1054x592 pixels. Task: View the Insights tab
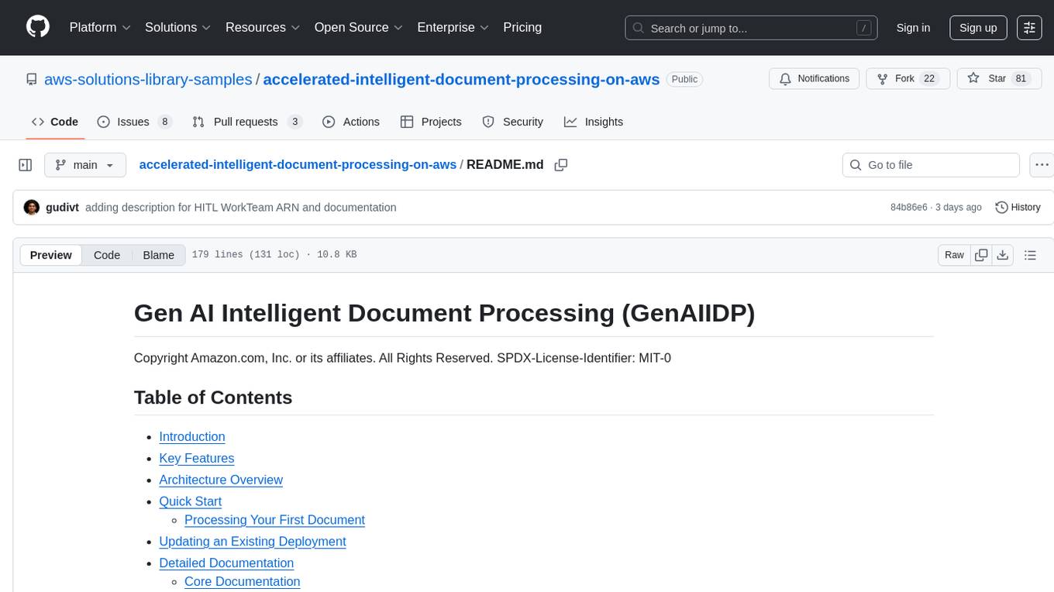tap(594, 122)
